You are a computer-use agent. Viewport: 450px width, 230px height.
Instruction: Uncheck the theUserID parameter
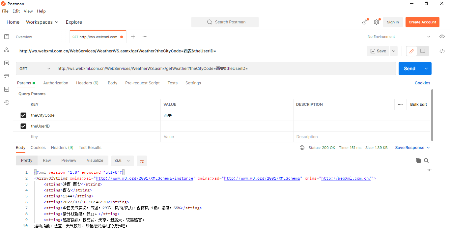[23, 126]
